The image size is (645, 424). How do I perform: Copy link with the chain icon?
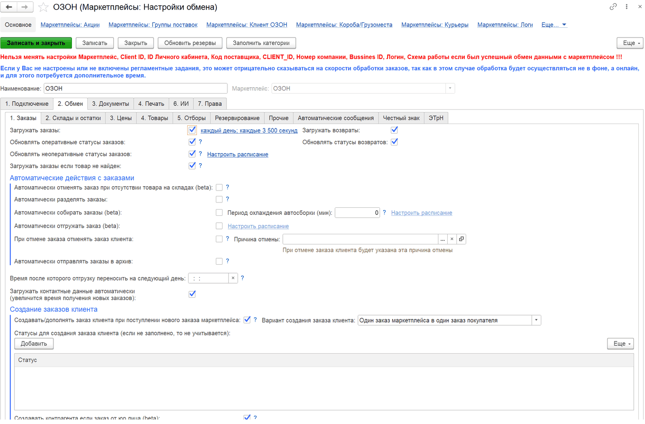613,7
